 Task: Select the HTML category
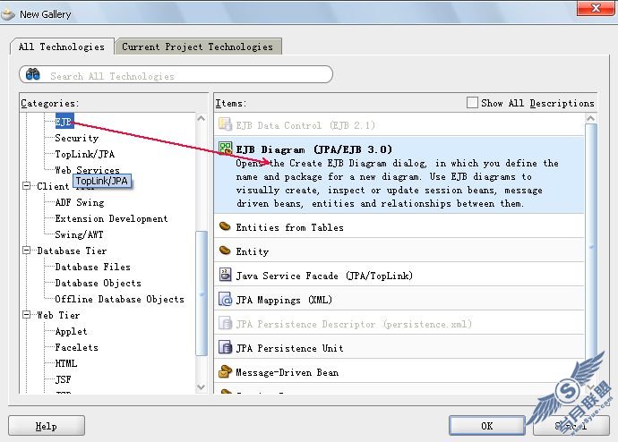click(65, 363)
